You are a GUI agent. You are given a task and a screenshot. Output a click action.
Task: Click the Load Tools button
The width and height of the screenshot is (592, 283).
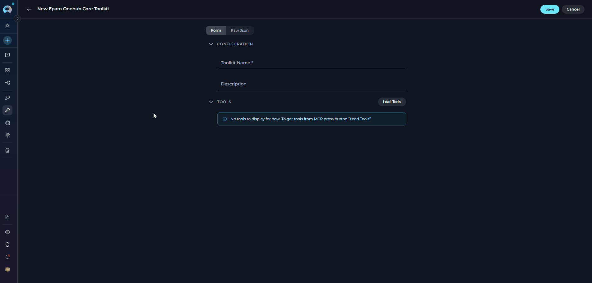pyautogui.click(x=392, y=102)
